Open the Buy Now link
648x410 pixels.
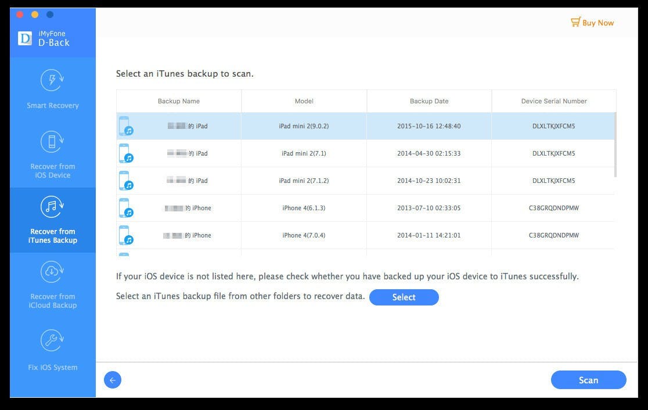[597, 23]
